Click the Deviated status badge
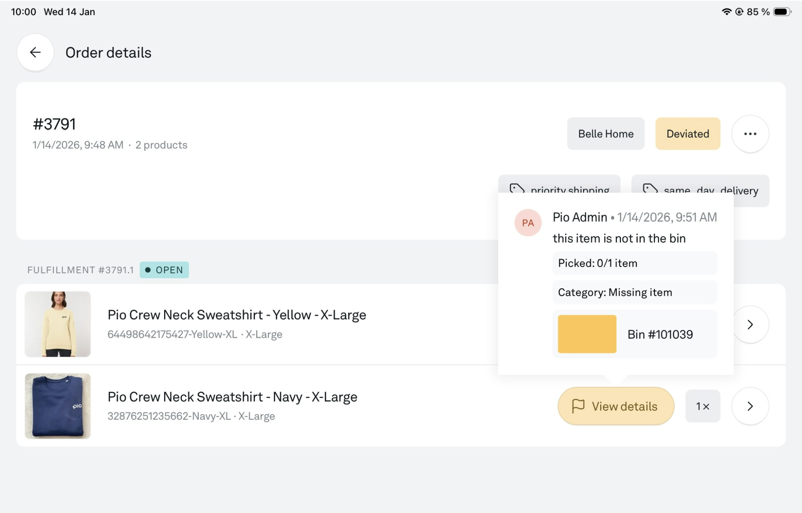Image resolution: width=802 pixels, height=513 pixels. 687,134
